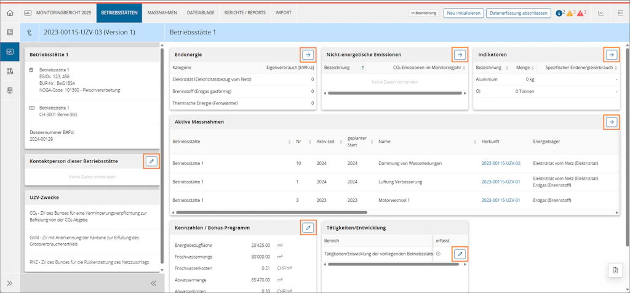The height and width of the screenshot is (293, 630).
Task: Select the Motorwechsel 1 measure name
Action: click(x=394, y=200)
